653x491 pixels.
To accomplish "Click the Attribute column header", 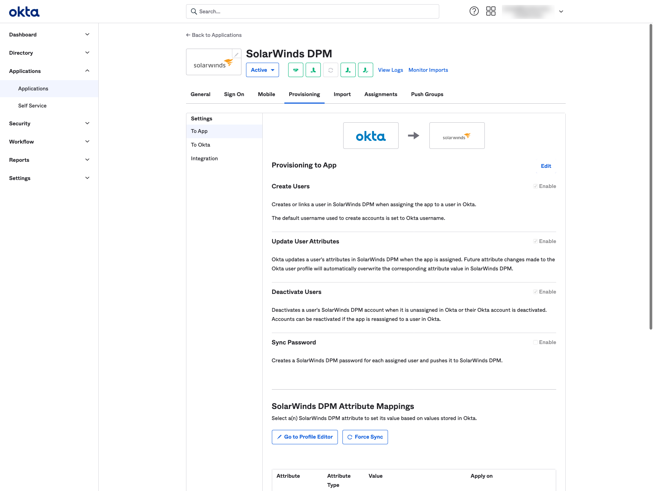I will coord(288,476).
